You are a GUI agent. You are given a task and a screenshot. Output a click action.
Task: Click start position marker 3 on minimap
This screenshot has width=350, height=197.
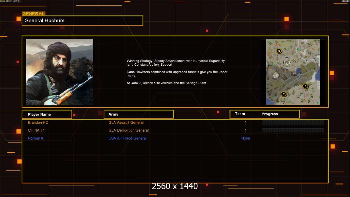click(x=279, y=51)
